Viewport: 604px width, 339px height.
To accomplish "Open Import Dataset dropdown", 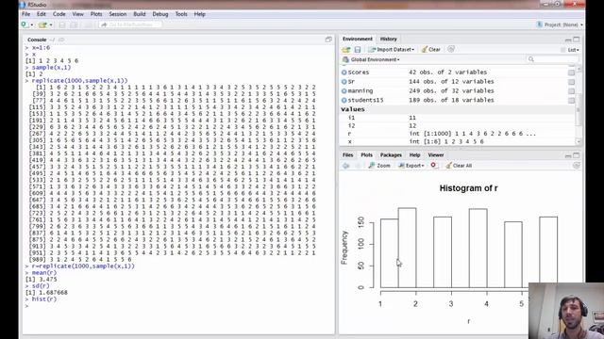I will coord(392,50).
